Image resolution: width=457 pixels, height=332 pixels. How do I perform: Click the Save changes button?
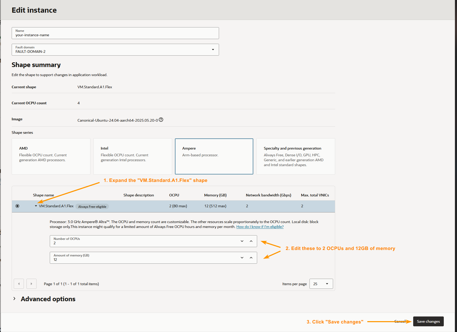tap(428, 321)
